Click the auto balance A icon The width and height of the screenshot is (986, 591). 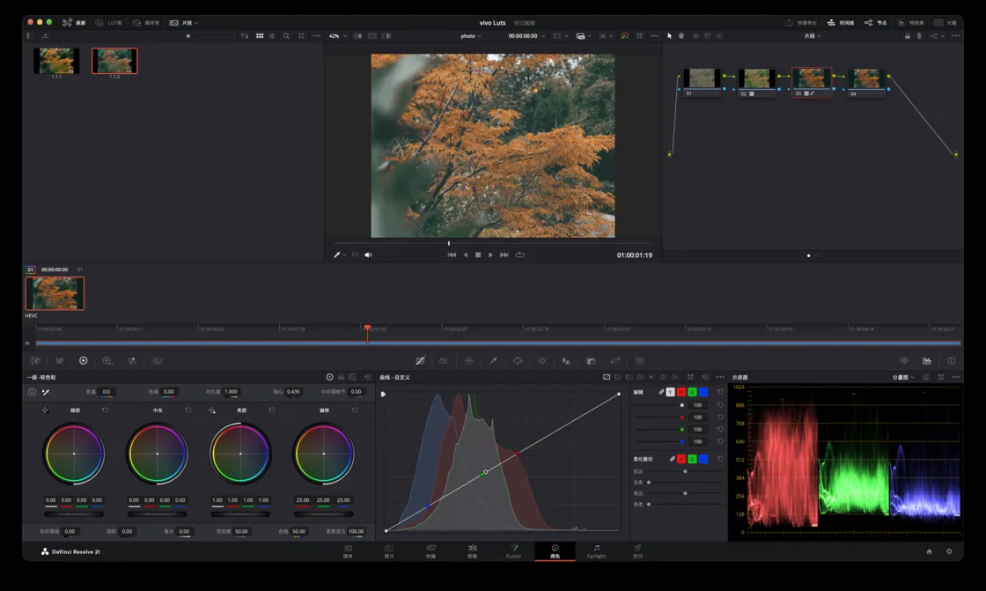(x=32, y=392)
